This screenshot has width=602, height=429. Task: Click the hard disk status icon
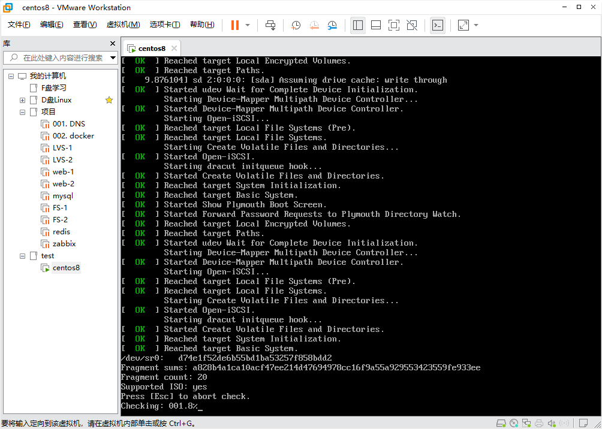[x=501, y=423]
